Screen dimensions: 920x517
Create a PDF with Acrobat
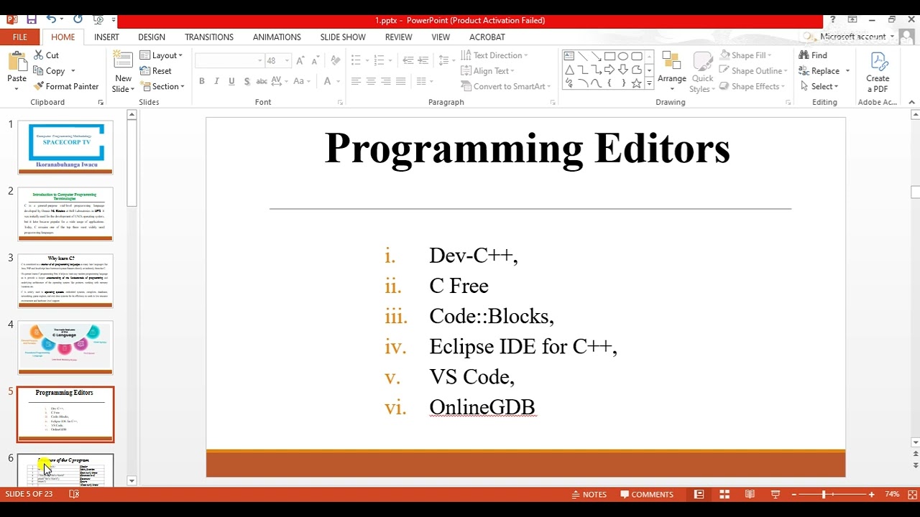(x=878, y=72)
